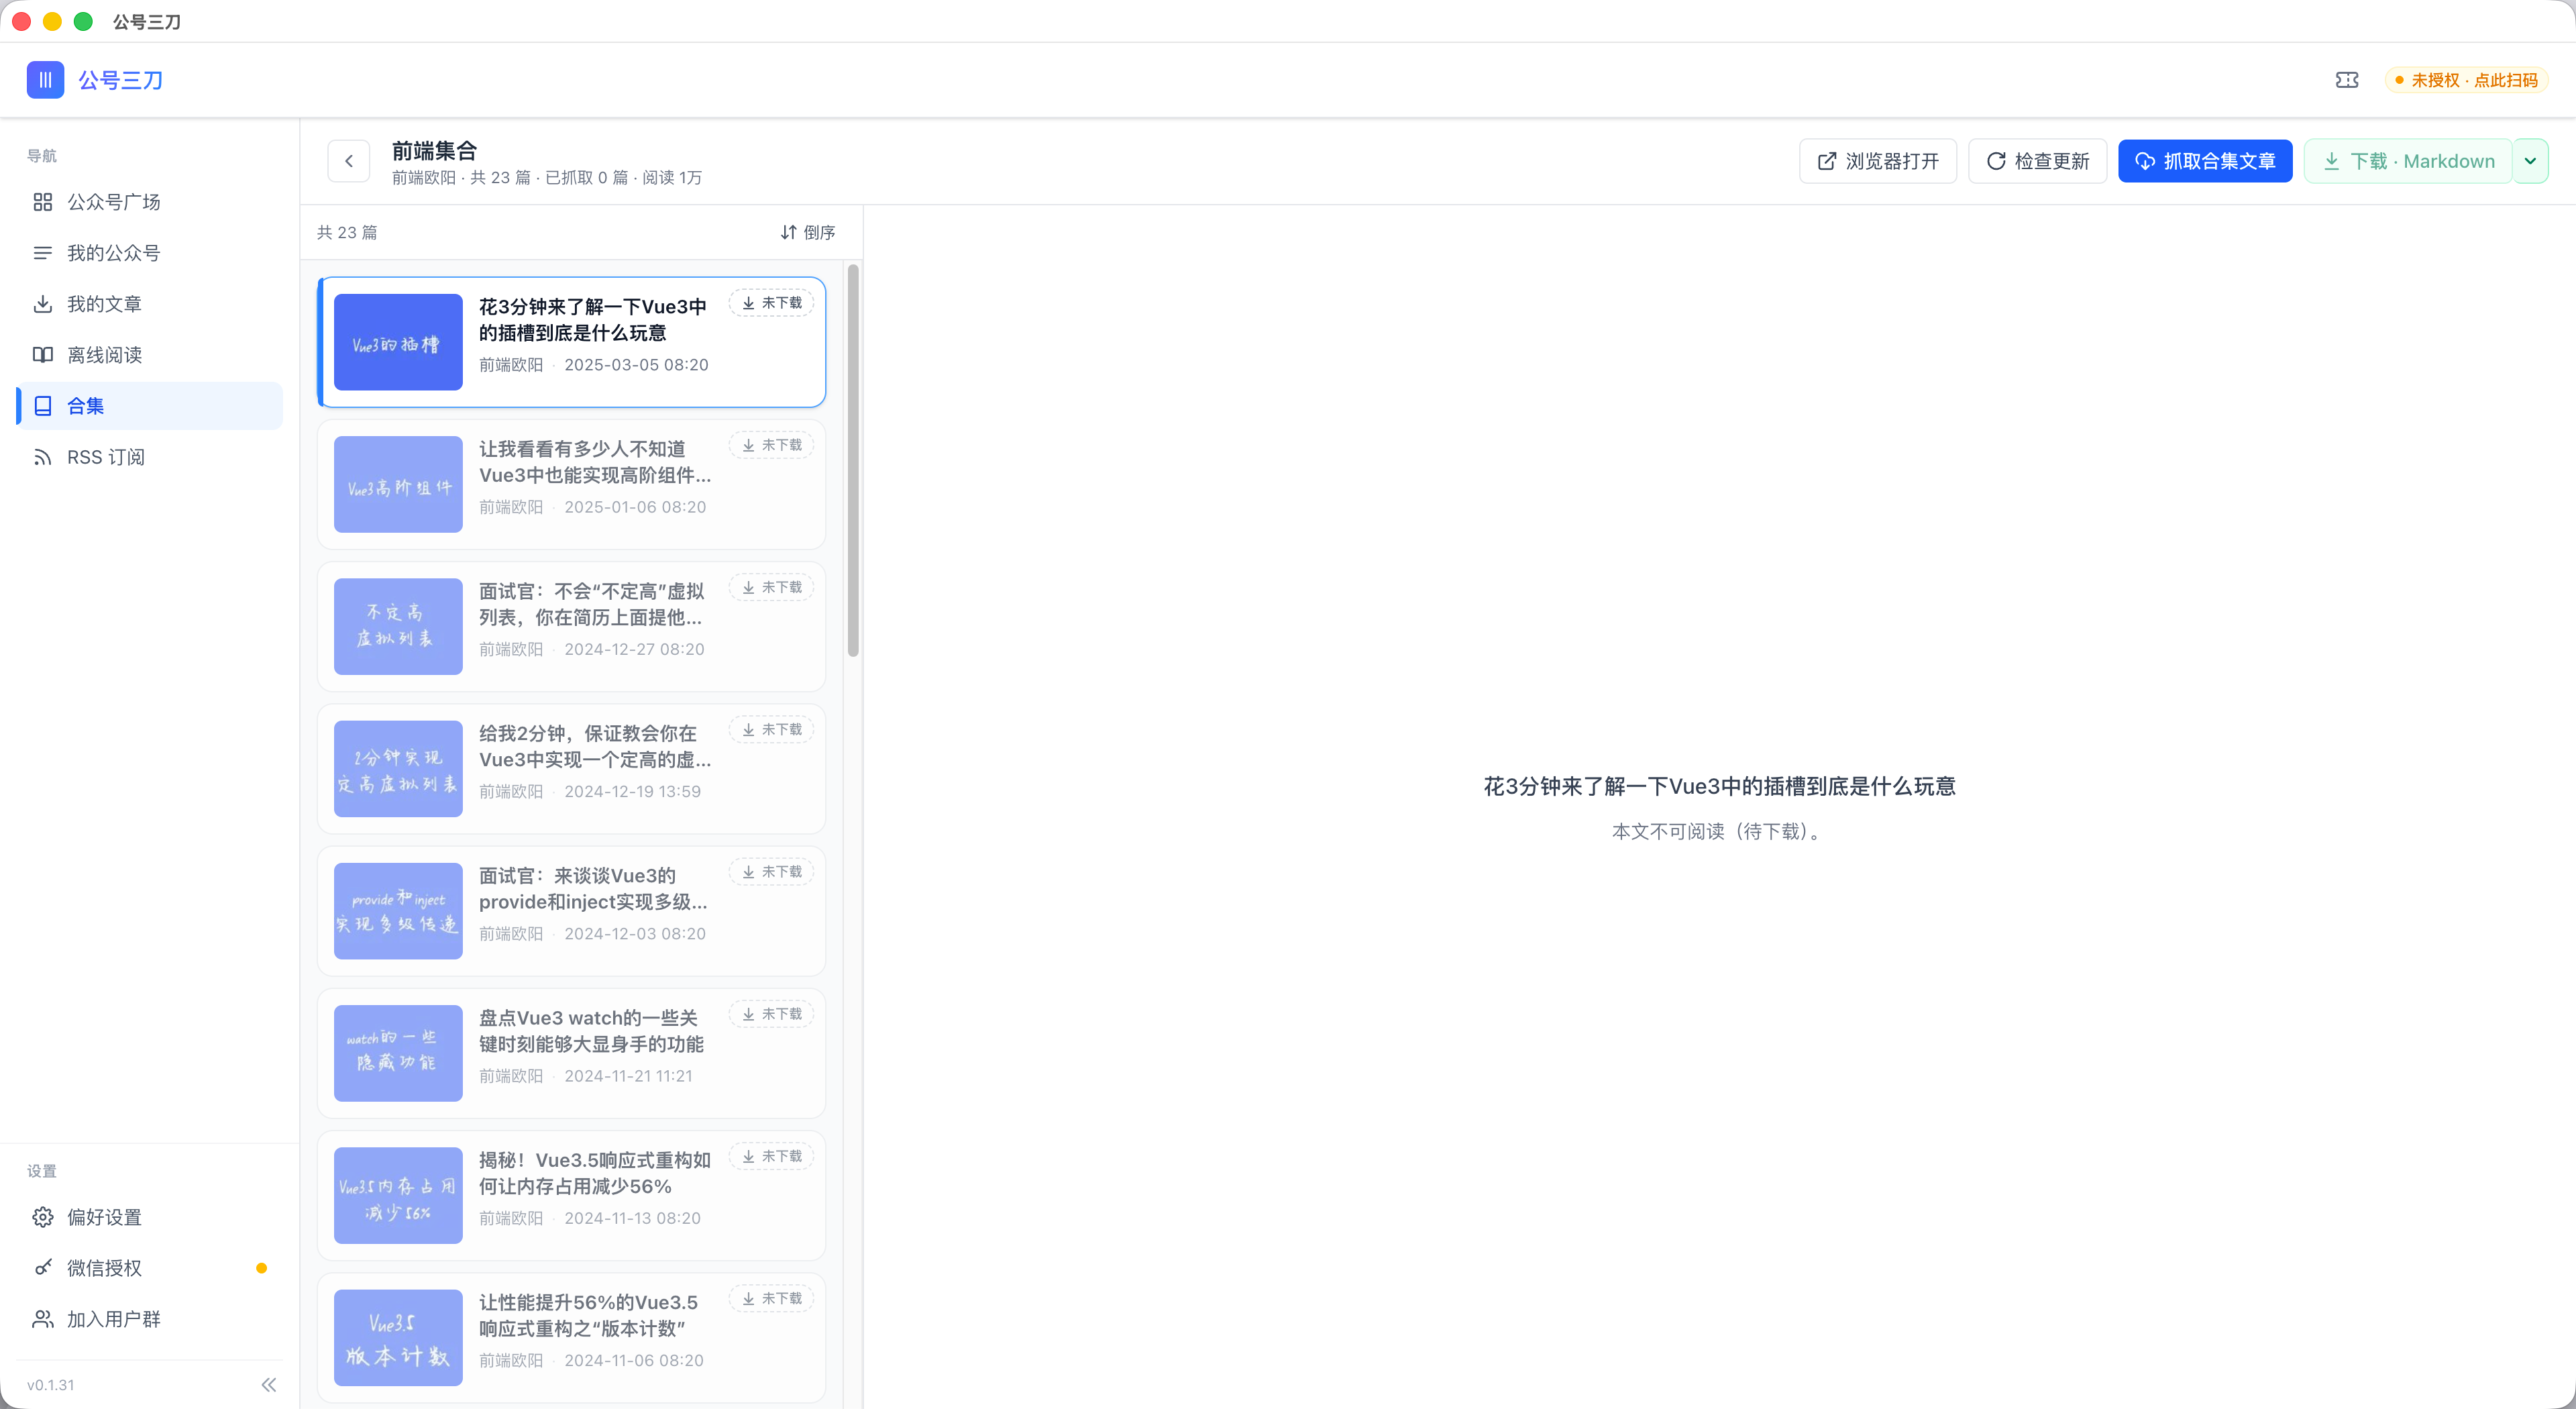
Task: Click the 我的文章 download icon
Action: pos(42,304)
